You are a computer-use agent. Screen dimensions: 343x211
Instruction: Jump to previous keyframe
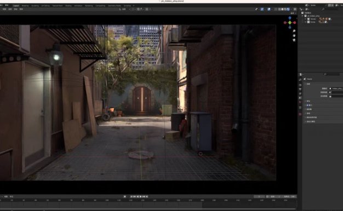coord(134,196)
